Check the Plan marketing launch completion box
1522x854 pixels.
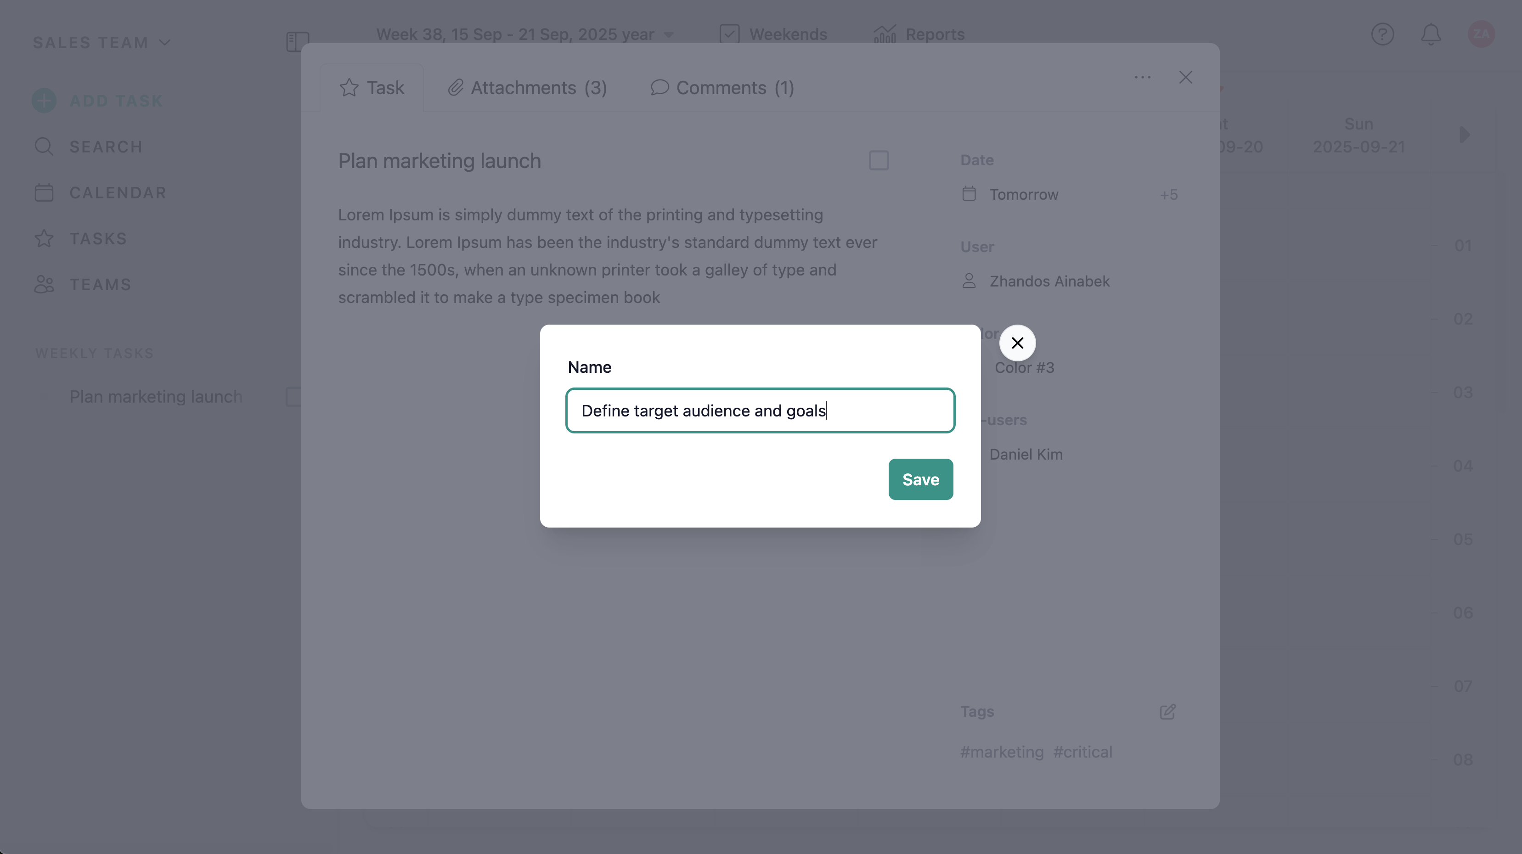pos(879,161)
